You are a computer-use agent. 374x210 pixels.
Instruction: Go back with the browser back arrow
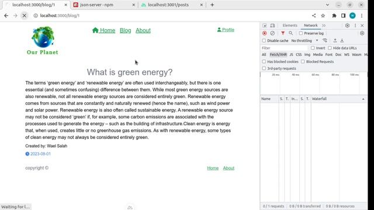[x=6, y=16]
